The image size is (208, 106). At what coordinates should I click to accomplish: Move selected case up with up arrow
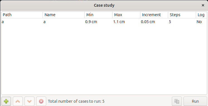tap(18, 101)
